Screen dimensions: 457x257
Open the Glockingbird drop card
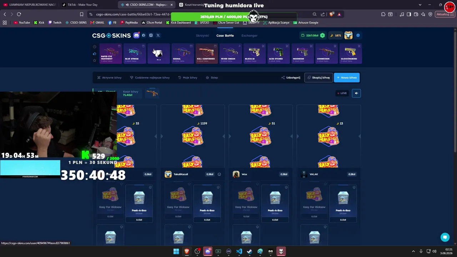point(350,54)
